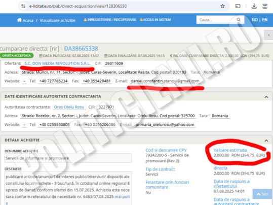The image size is (273, 205).
Task: Click the Acasa home icon
Action: pyautogui.click(x=19, y=20)
